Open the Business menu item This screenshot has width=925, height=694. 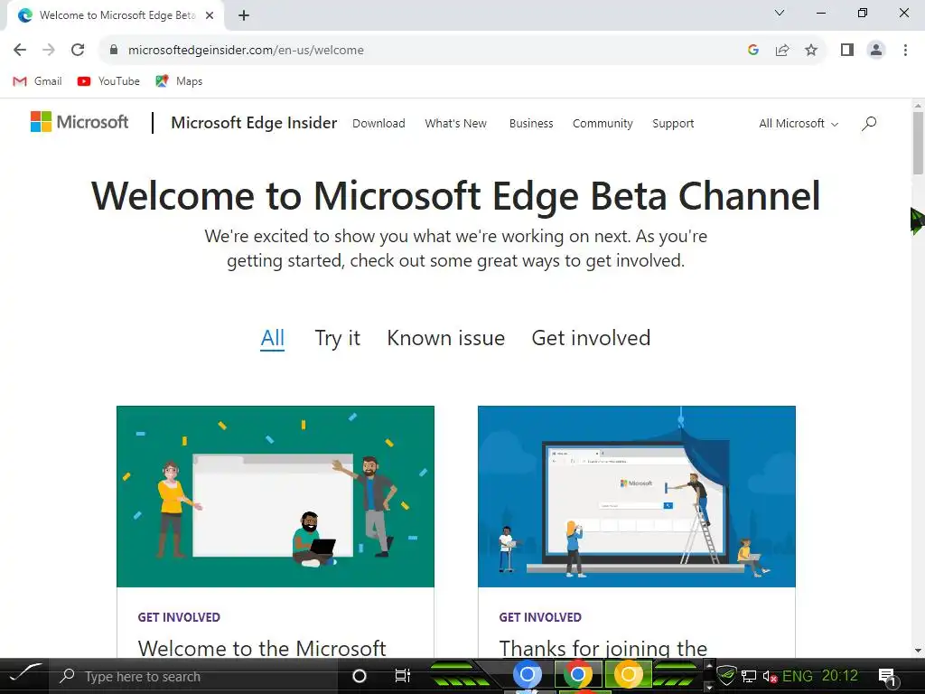coord(531,123)
